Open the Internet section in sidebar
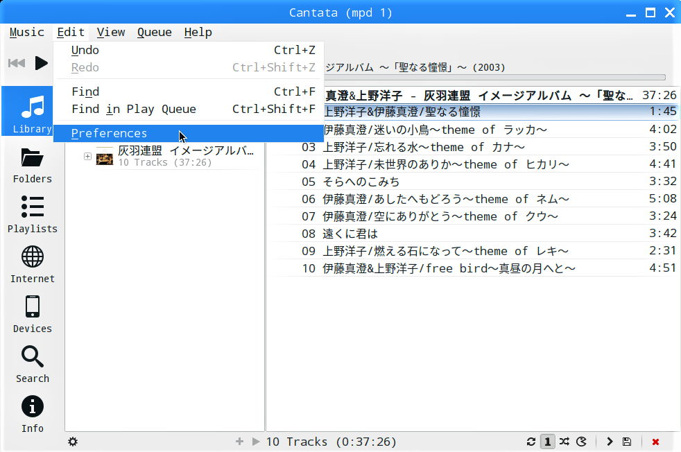This screenshot has height=452, width=681. tap(33, 266)
